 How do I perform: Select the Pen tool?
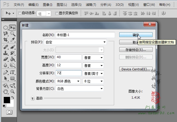coord(5,72)
